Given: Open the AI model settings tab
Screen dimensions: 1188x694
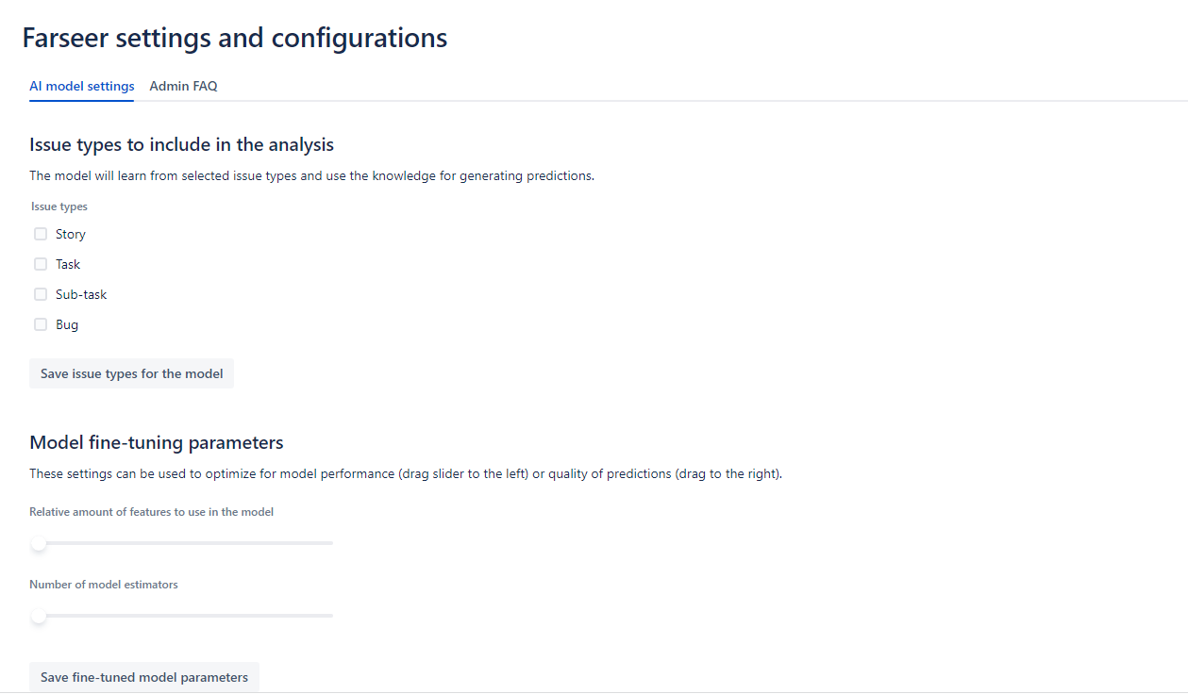Looking at the screenshot, I should point(81,86).
